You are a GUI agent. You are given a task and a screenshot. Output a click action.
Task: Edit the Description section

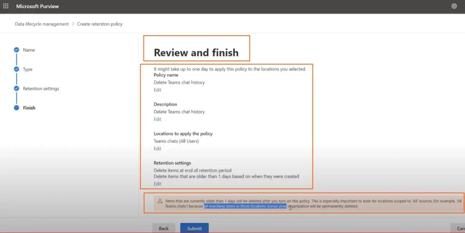point(157,119)
